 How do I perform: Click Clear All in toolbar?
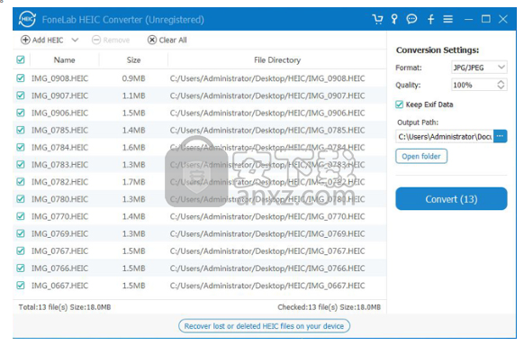click(x=167, y=41)
